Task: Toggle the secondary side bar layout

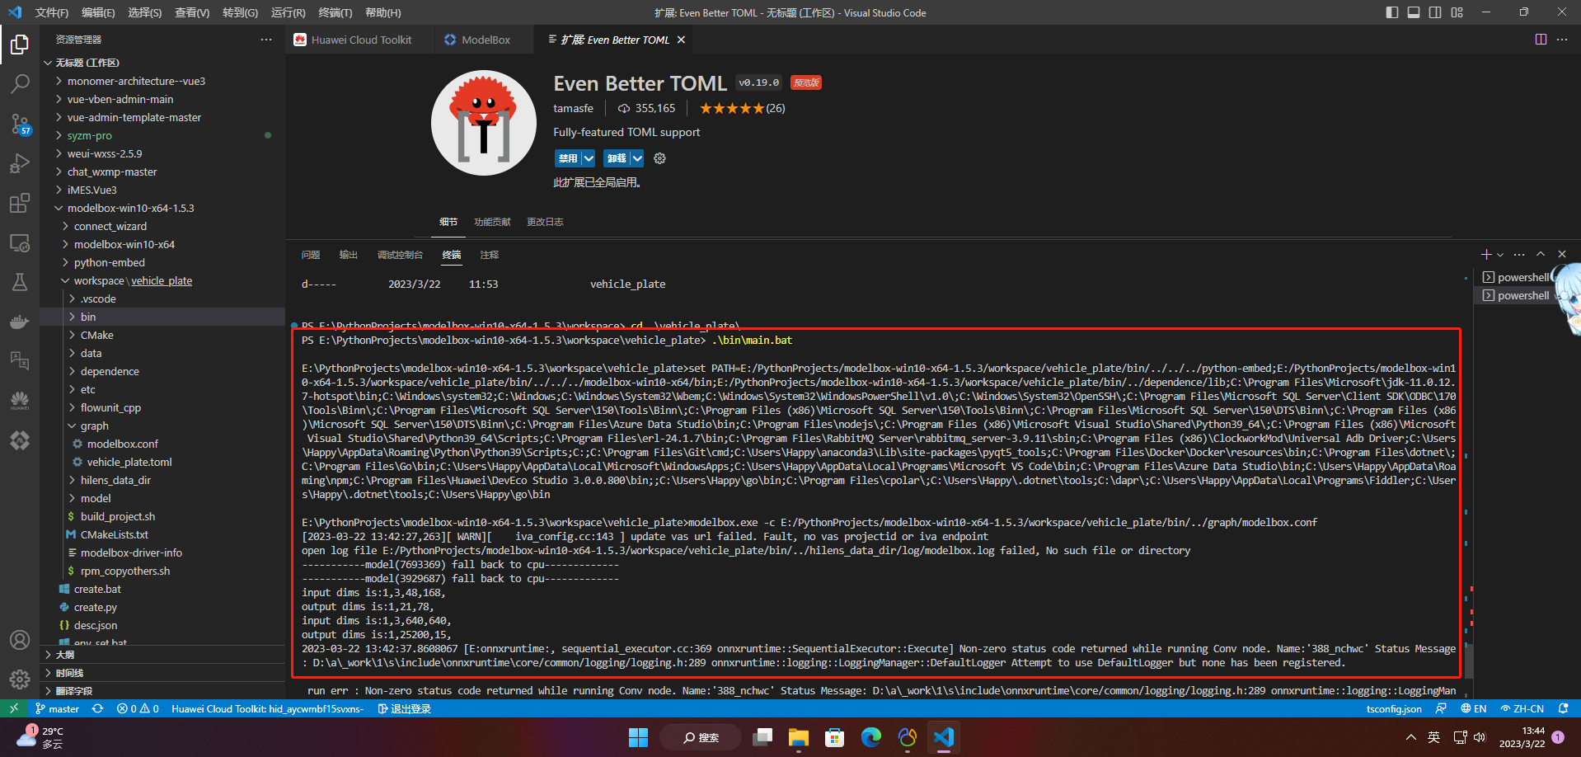Action: pos(1435,12)
